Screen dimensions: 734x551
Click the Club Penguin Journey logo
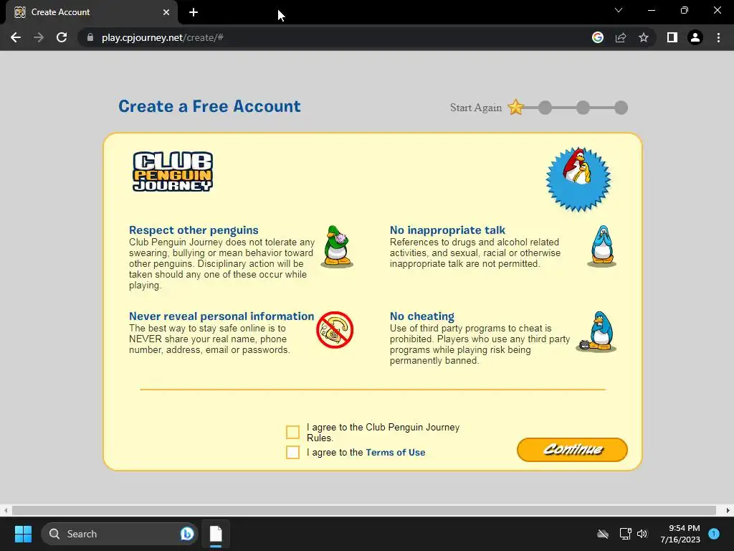173,171
